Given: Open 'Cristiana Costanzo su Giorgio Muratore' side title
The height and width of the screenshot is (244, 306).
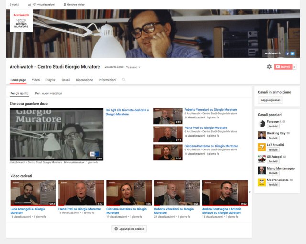Looking at the screenshot, I should [211, 146].
